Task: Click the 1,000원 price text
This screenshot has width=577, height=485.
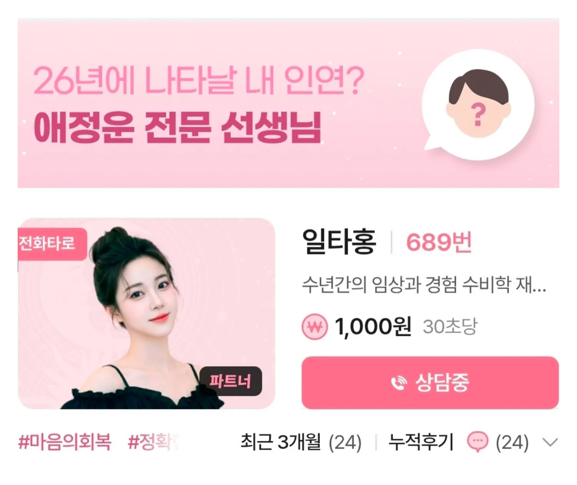Action: pyautogui.click(x=373, y=327)
